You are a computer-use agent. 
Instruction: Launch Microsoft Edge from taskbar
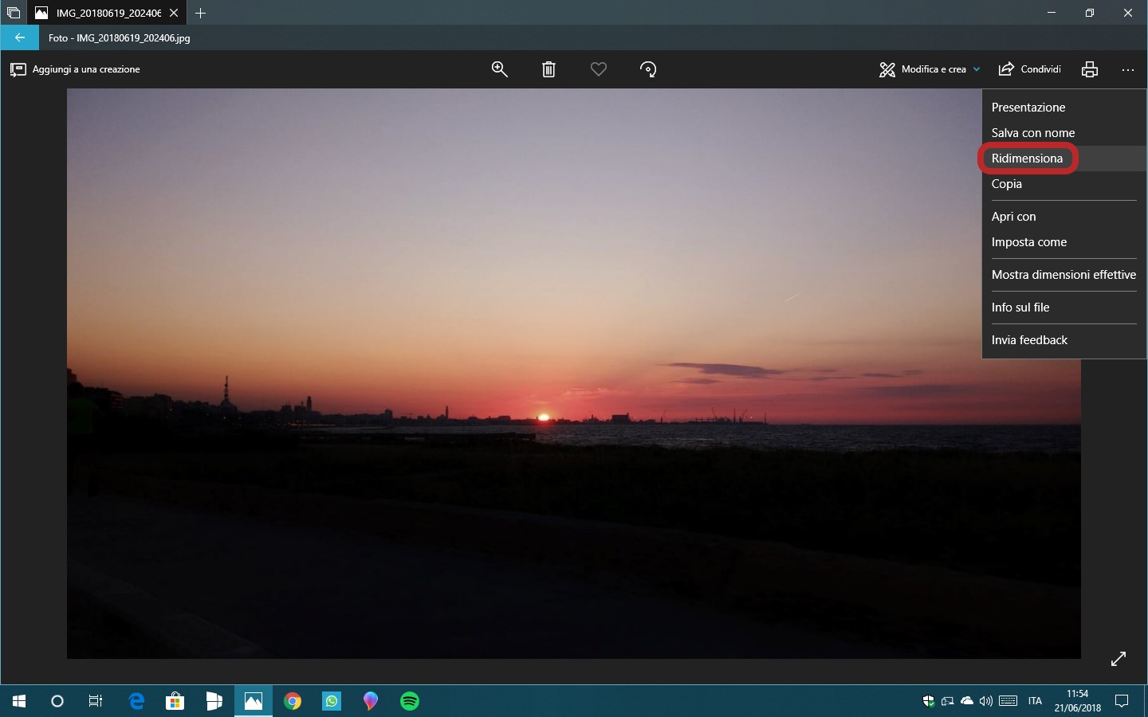coord(136,701)
